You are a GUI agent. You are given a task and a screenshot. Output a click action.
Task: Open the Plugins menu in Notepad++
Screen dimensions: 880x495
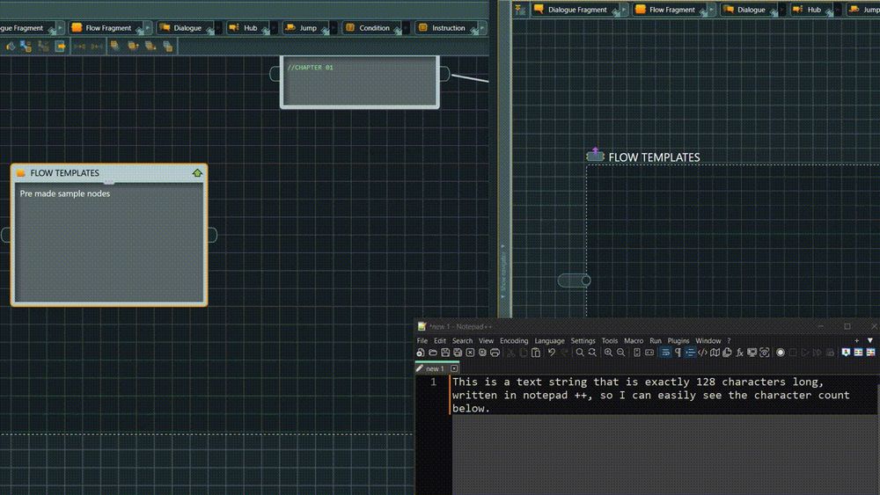pyautogui.click(x=678, y=341)
